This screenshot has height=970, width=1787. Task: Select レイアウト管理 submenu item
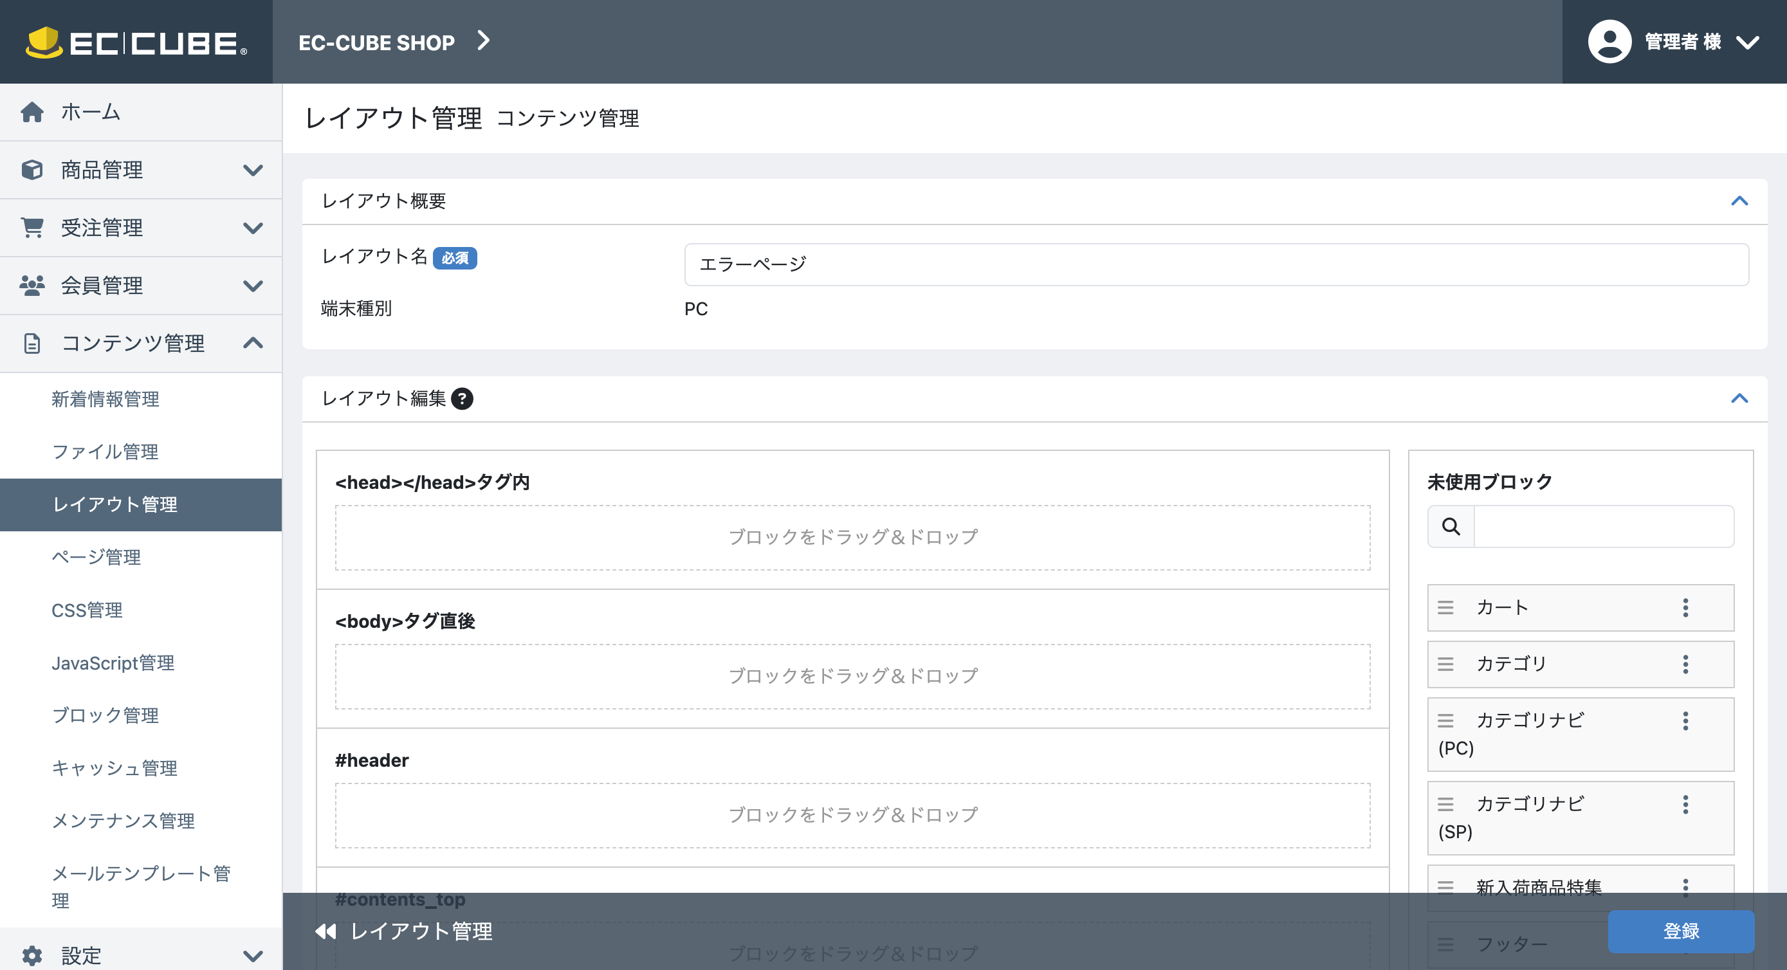(x=141, y=504)
